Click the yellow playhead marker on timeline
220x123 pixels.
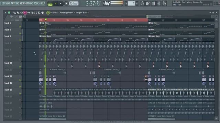[x=46, y=19]
